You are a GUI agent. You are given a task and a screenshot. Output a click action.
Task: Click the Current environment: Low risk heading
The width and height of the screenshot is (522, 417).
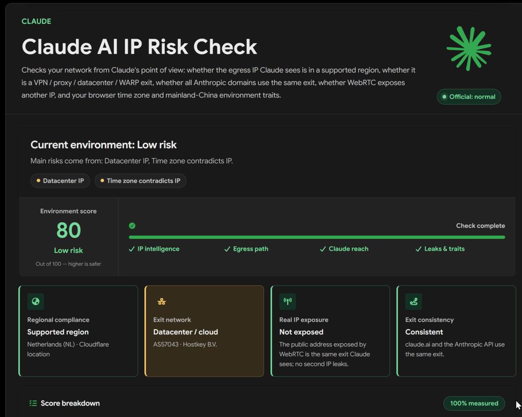coord(104,145)
